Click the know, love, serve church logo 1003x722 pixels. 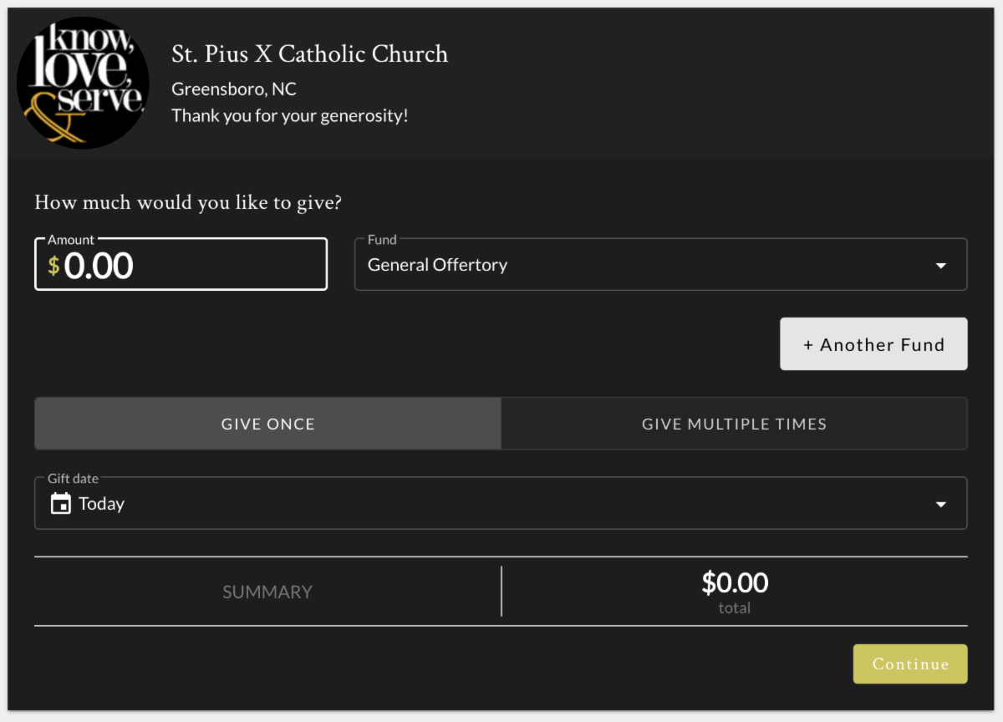pyautogui.click(x=83, y=83)
